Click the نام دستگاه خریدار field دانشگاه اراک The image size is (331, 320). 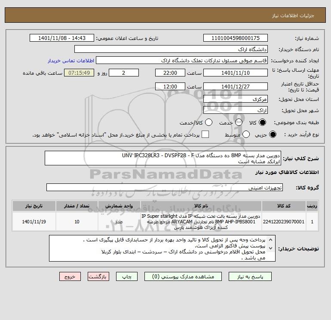point(171,49)
